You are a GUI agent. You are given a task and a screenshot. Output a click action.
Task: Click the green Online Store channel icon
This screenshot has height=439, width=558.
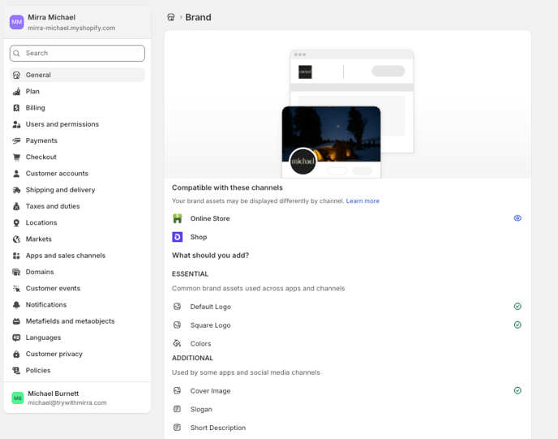tap(178, 218)
